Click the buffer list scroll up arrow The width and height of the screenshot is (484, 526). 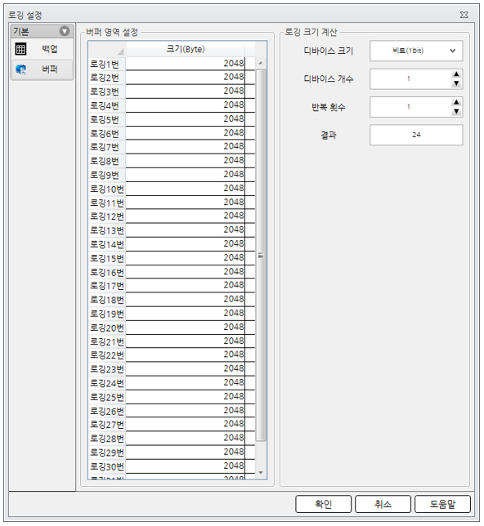(261, 63)
